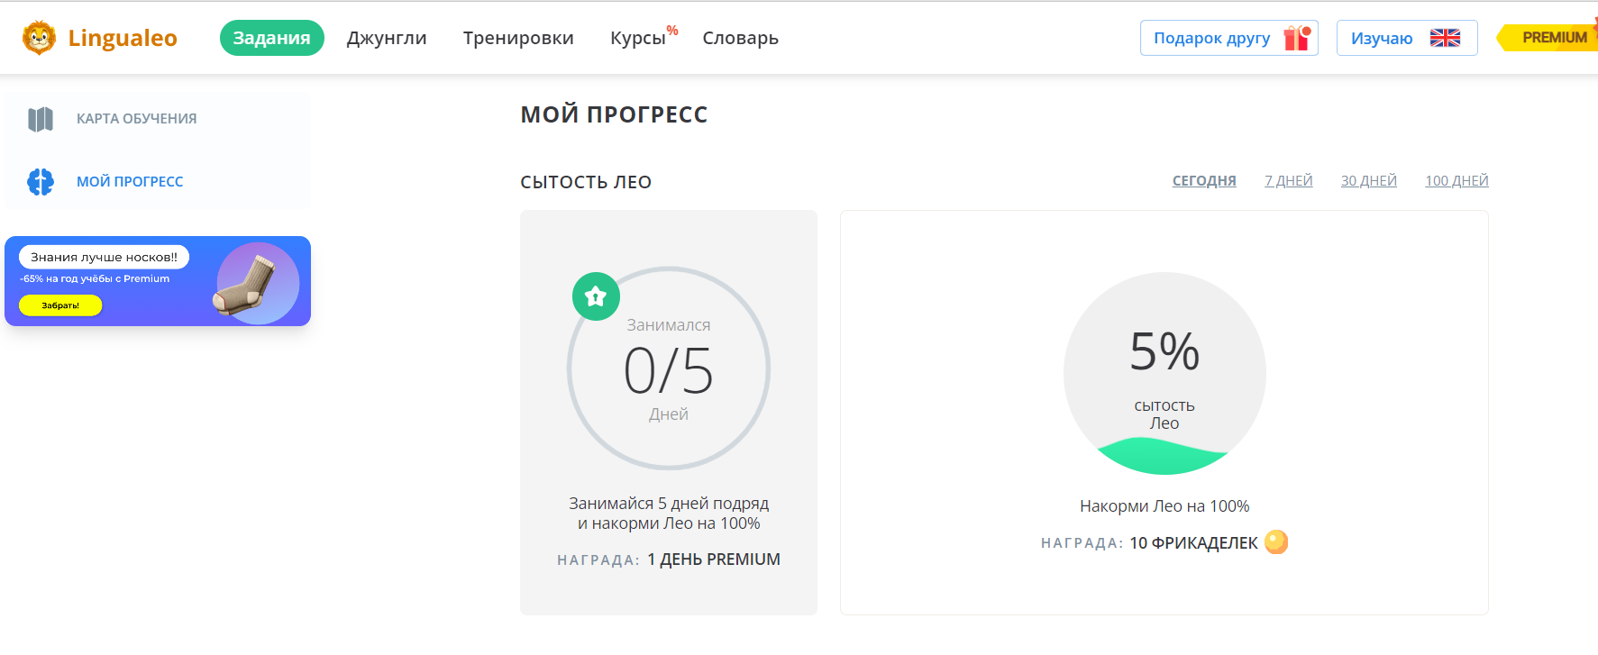1598x655 pixels.
Task: Open the Тренировки section
Action: [518, 38]
